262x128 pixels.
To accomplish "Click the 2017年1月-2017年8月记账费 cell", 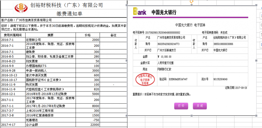I will pos(51,106).
